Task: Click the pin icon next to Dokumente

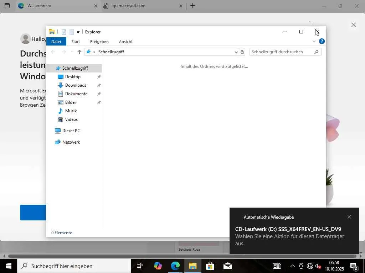Action: (99, 94)
